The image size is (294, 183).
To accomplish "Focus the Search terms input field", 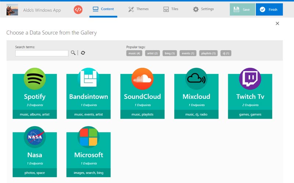I will point(42,53).
